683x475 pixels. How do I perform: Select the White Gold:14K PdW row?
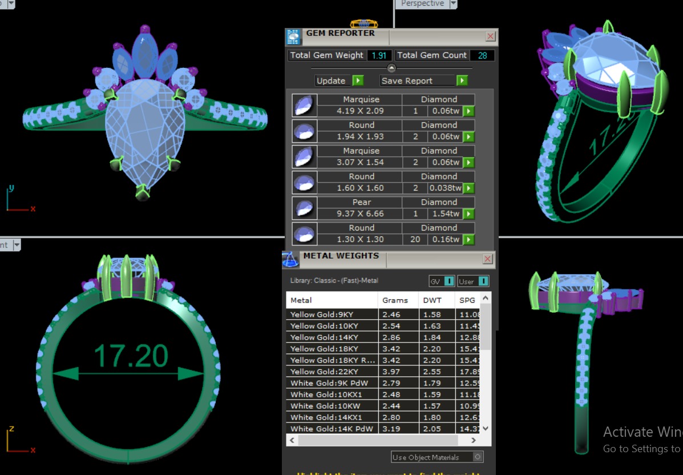(x=383, y=428)
